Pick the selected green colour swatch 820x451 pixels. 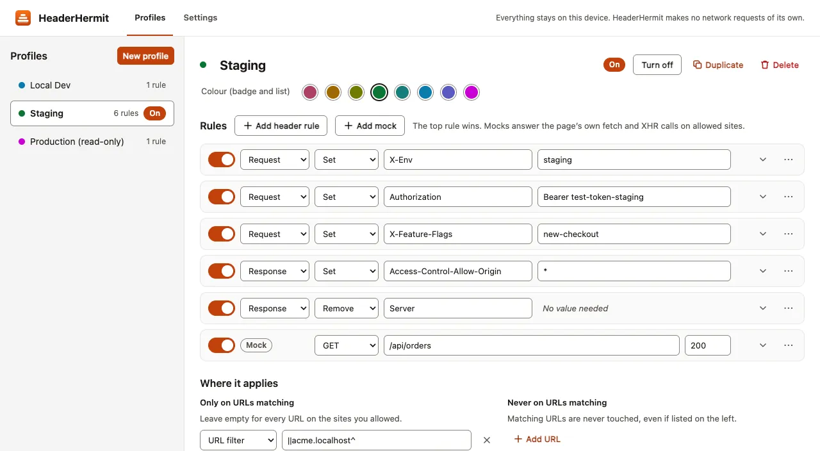[x=379, y=92]
